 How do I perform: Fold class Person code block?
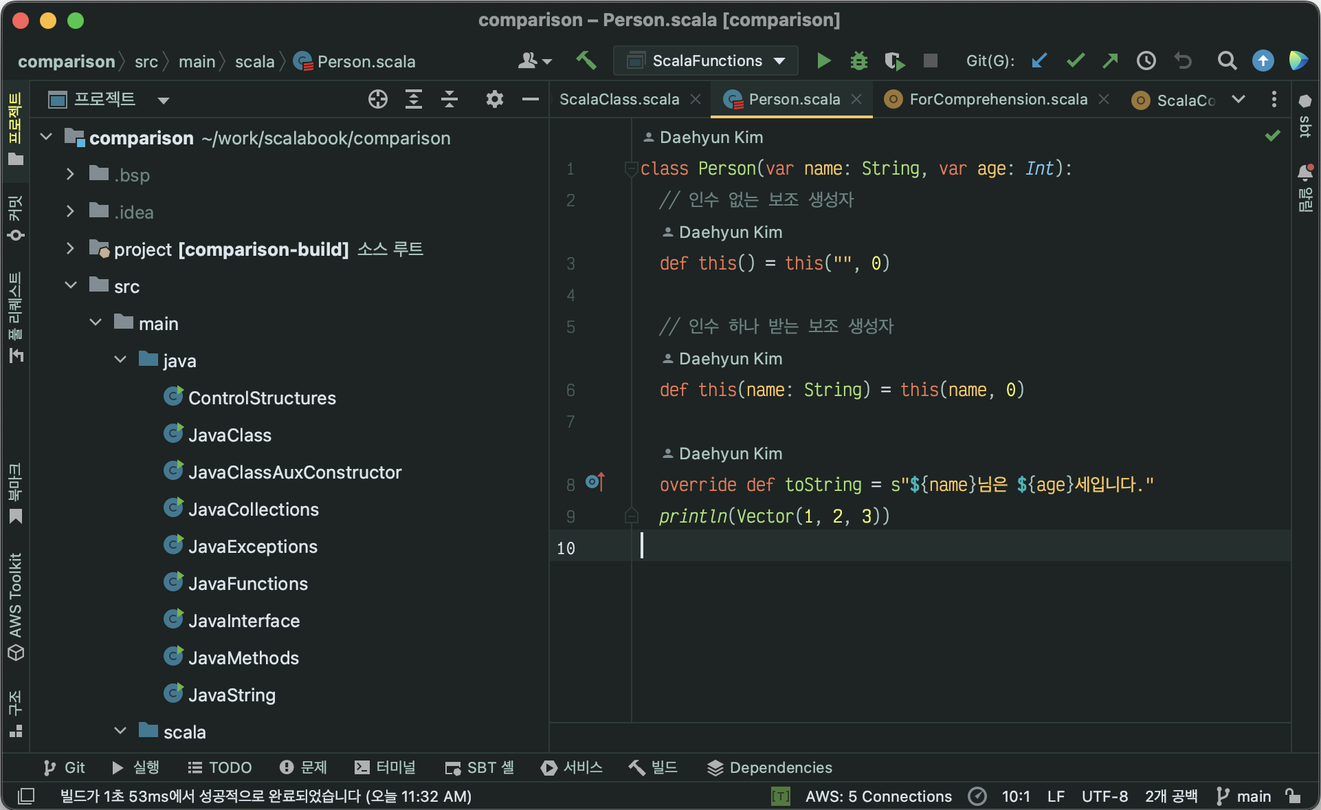point(630,168)
